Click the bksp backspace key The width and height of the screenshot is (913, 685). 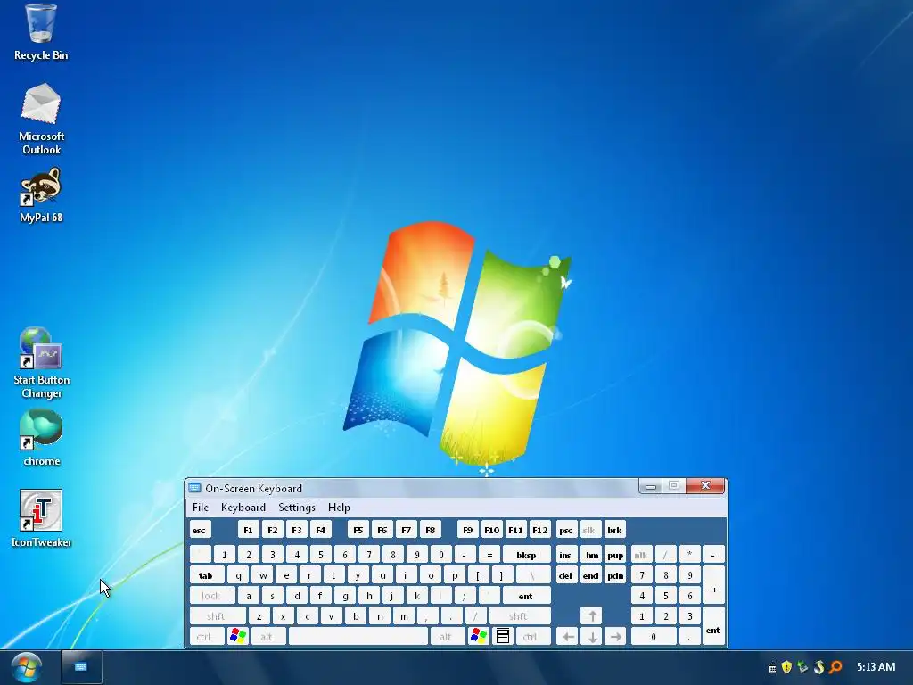point(526,555)
